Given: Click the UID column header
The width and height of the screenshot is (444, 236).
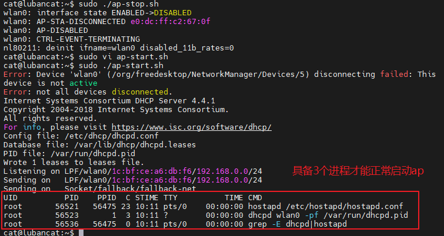Looking at the screenshot, I should click(11, 198).
